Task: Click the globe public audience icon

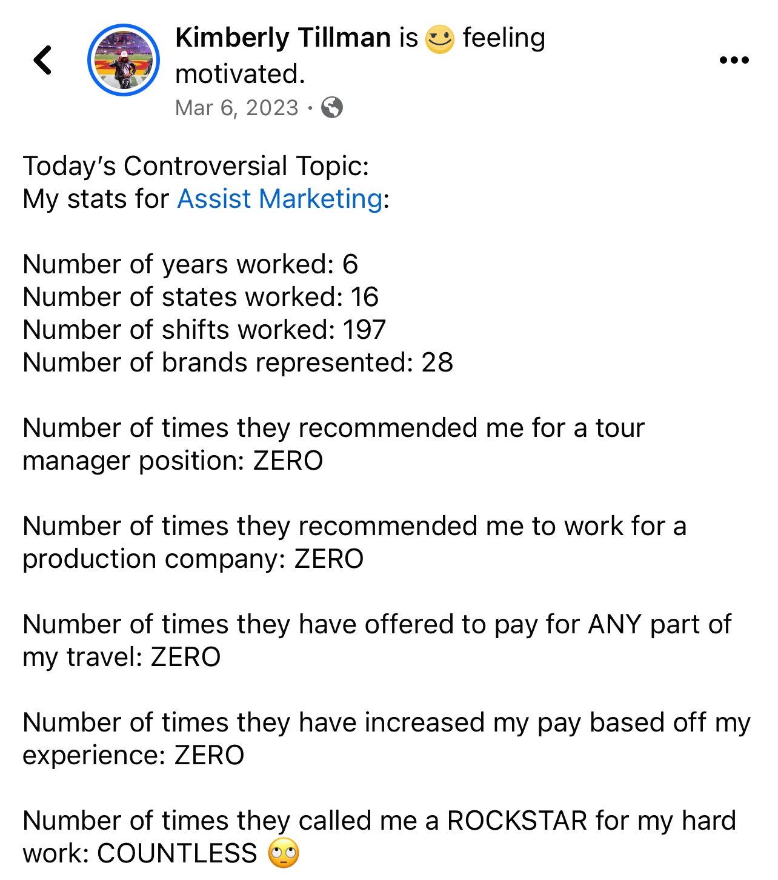Action: pyautogui.click(x=331, y=108)
